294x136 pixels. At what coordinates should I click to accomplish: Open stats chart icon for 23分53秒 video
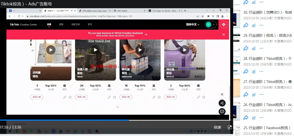(254, 71)
